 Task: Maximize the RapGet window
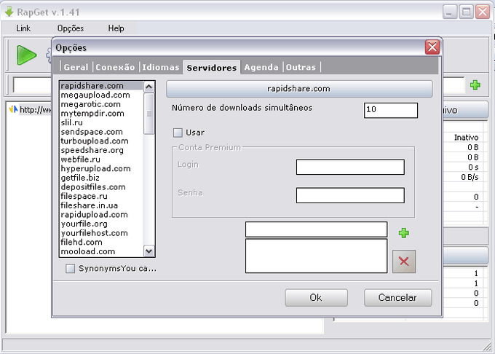[466, 12]
